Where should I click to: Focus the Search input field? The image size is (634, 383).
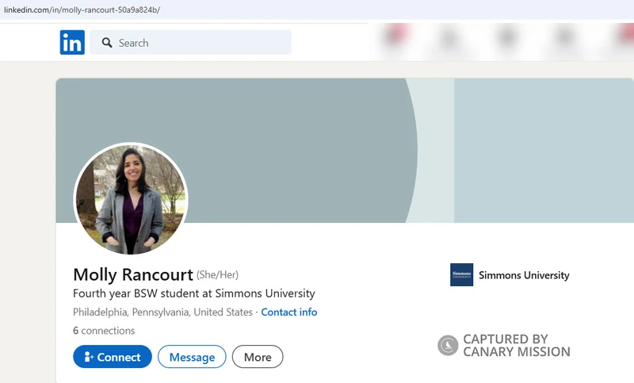click(x=190, y=43)
